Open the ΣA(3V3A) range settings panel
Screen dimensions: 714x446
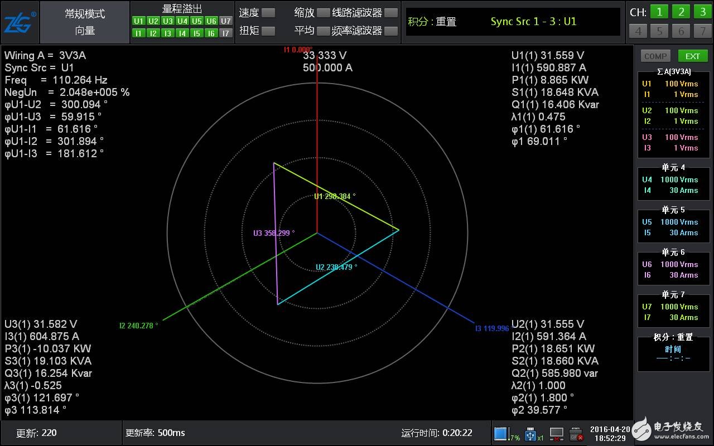click(x=673, y=115)
